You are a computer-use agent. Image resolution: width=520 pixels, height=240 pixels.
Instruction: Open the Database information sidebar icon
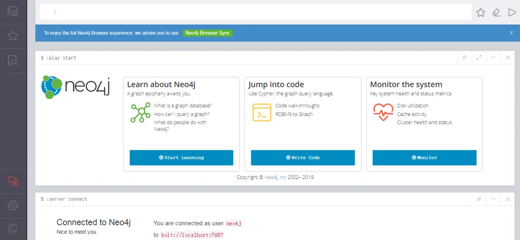tap(13, 11)
